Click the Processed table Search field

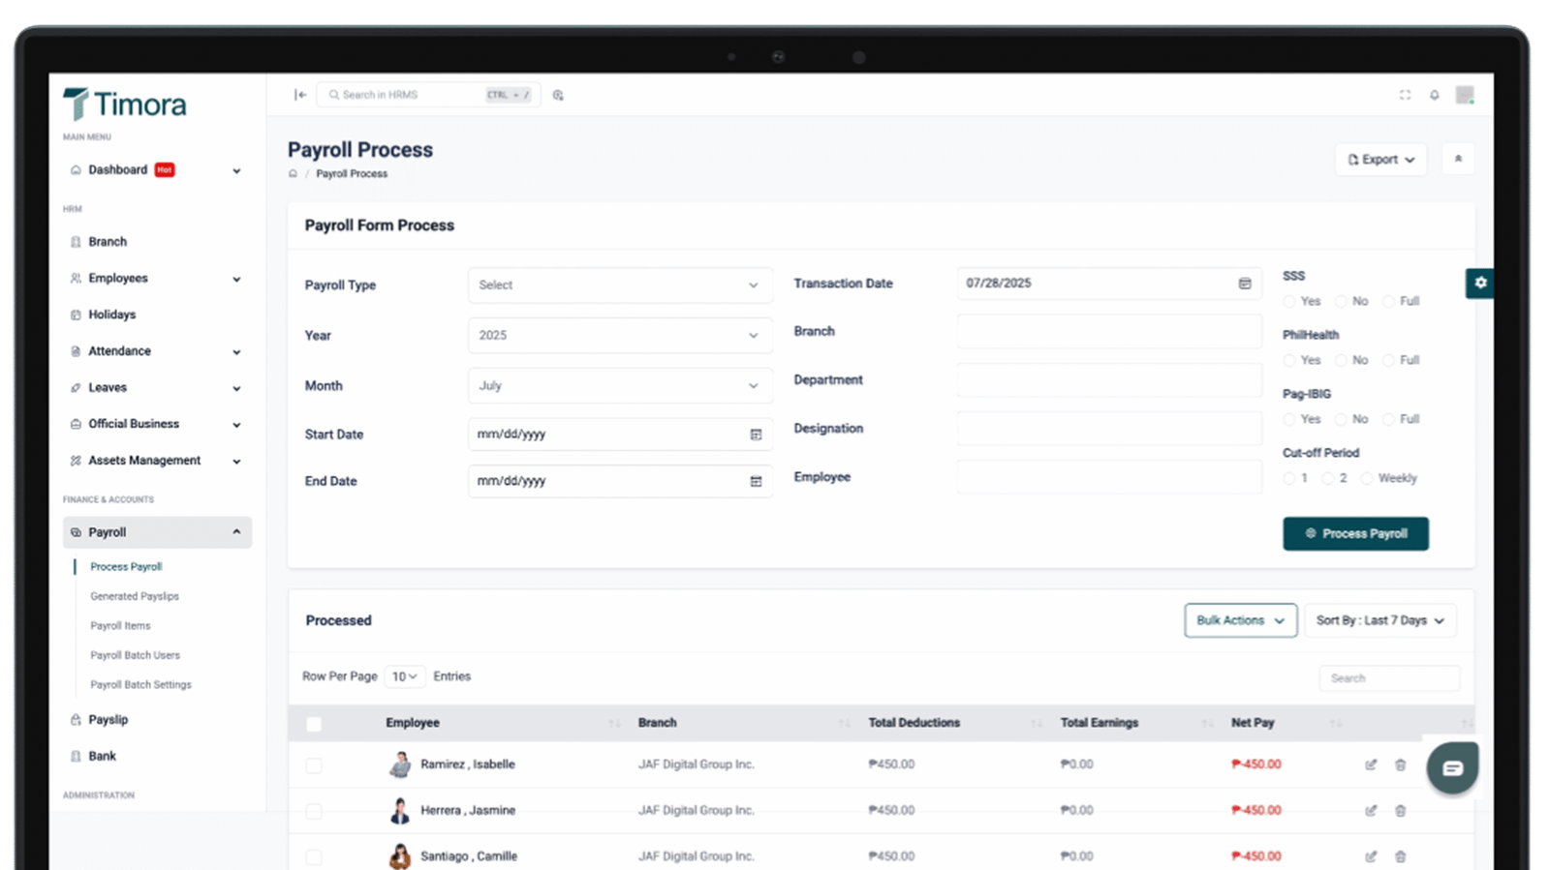(x=1389, y=678)
